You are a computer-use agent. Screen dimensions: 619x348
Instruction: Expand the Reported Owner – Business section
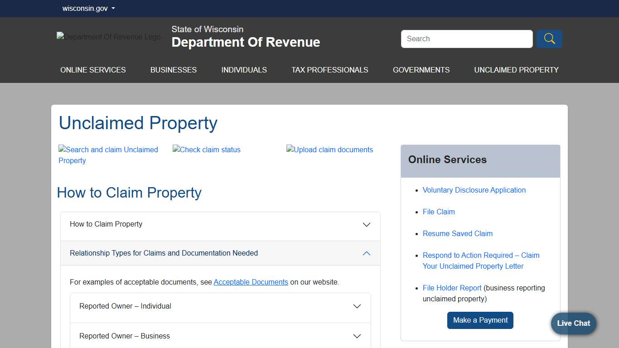click(357, 336)
